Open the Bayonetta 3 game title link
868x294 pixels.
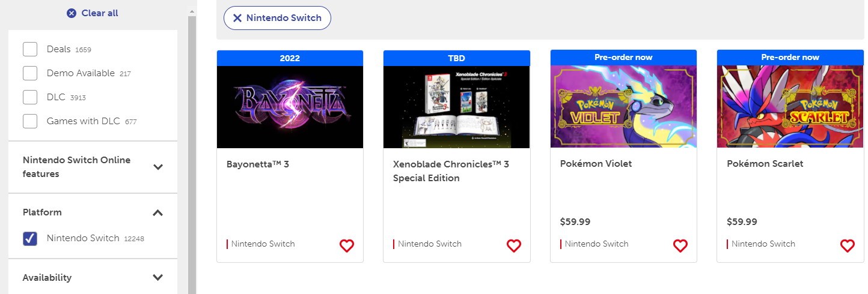[x=258, y=164]
